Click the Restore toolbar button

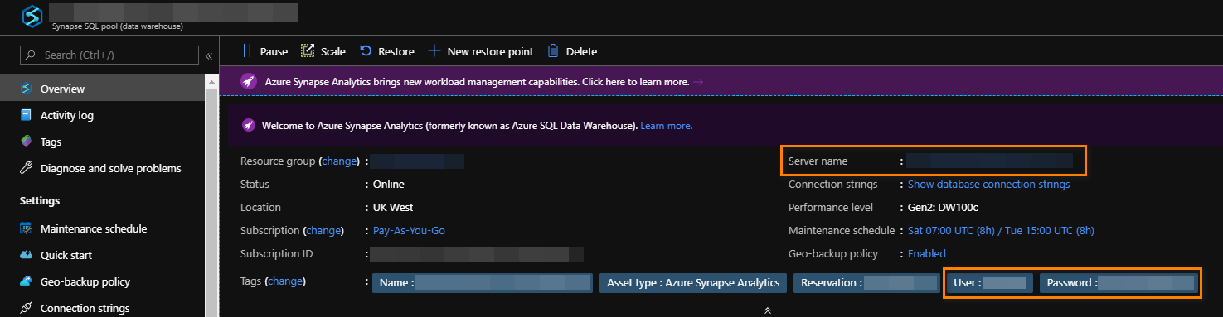coord(386,51)
